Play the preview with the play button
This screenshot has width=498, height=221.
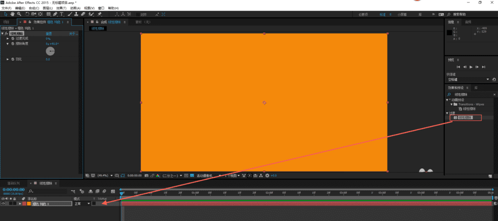(x=471, y=67)
